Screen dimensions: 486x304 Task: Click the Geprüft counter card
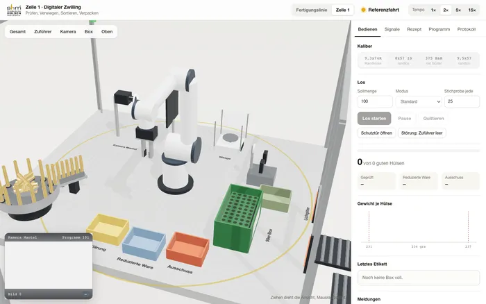click(376, 181)
